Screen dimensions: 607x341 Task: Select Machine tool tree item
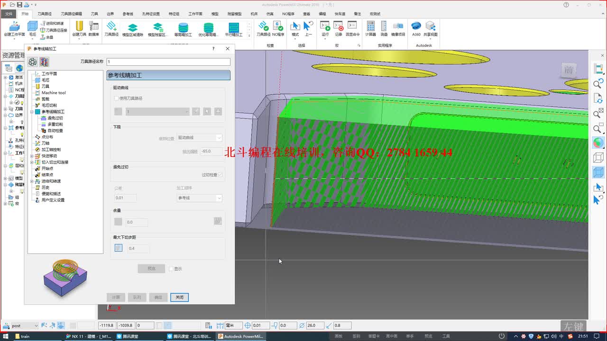(53, 93)
